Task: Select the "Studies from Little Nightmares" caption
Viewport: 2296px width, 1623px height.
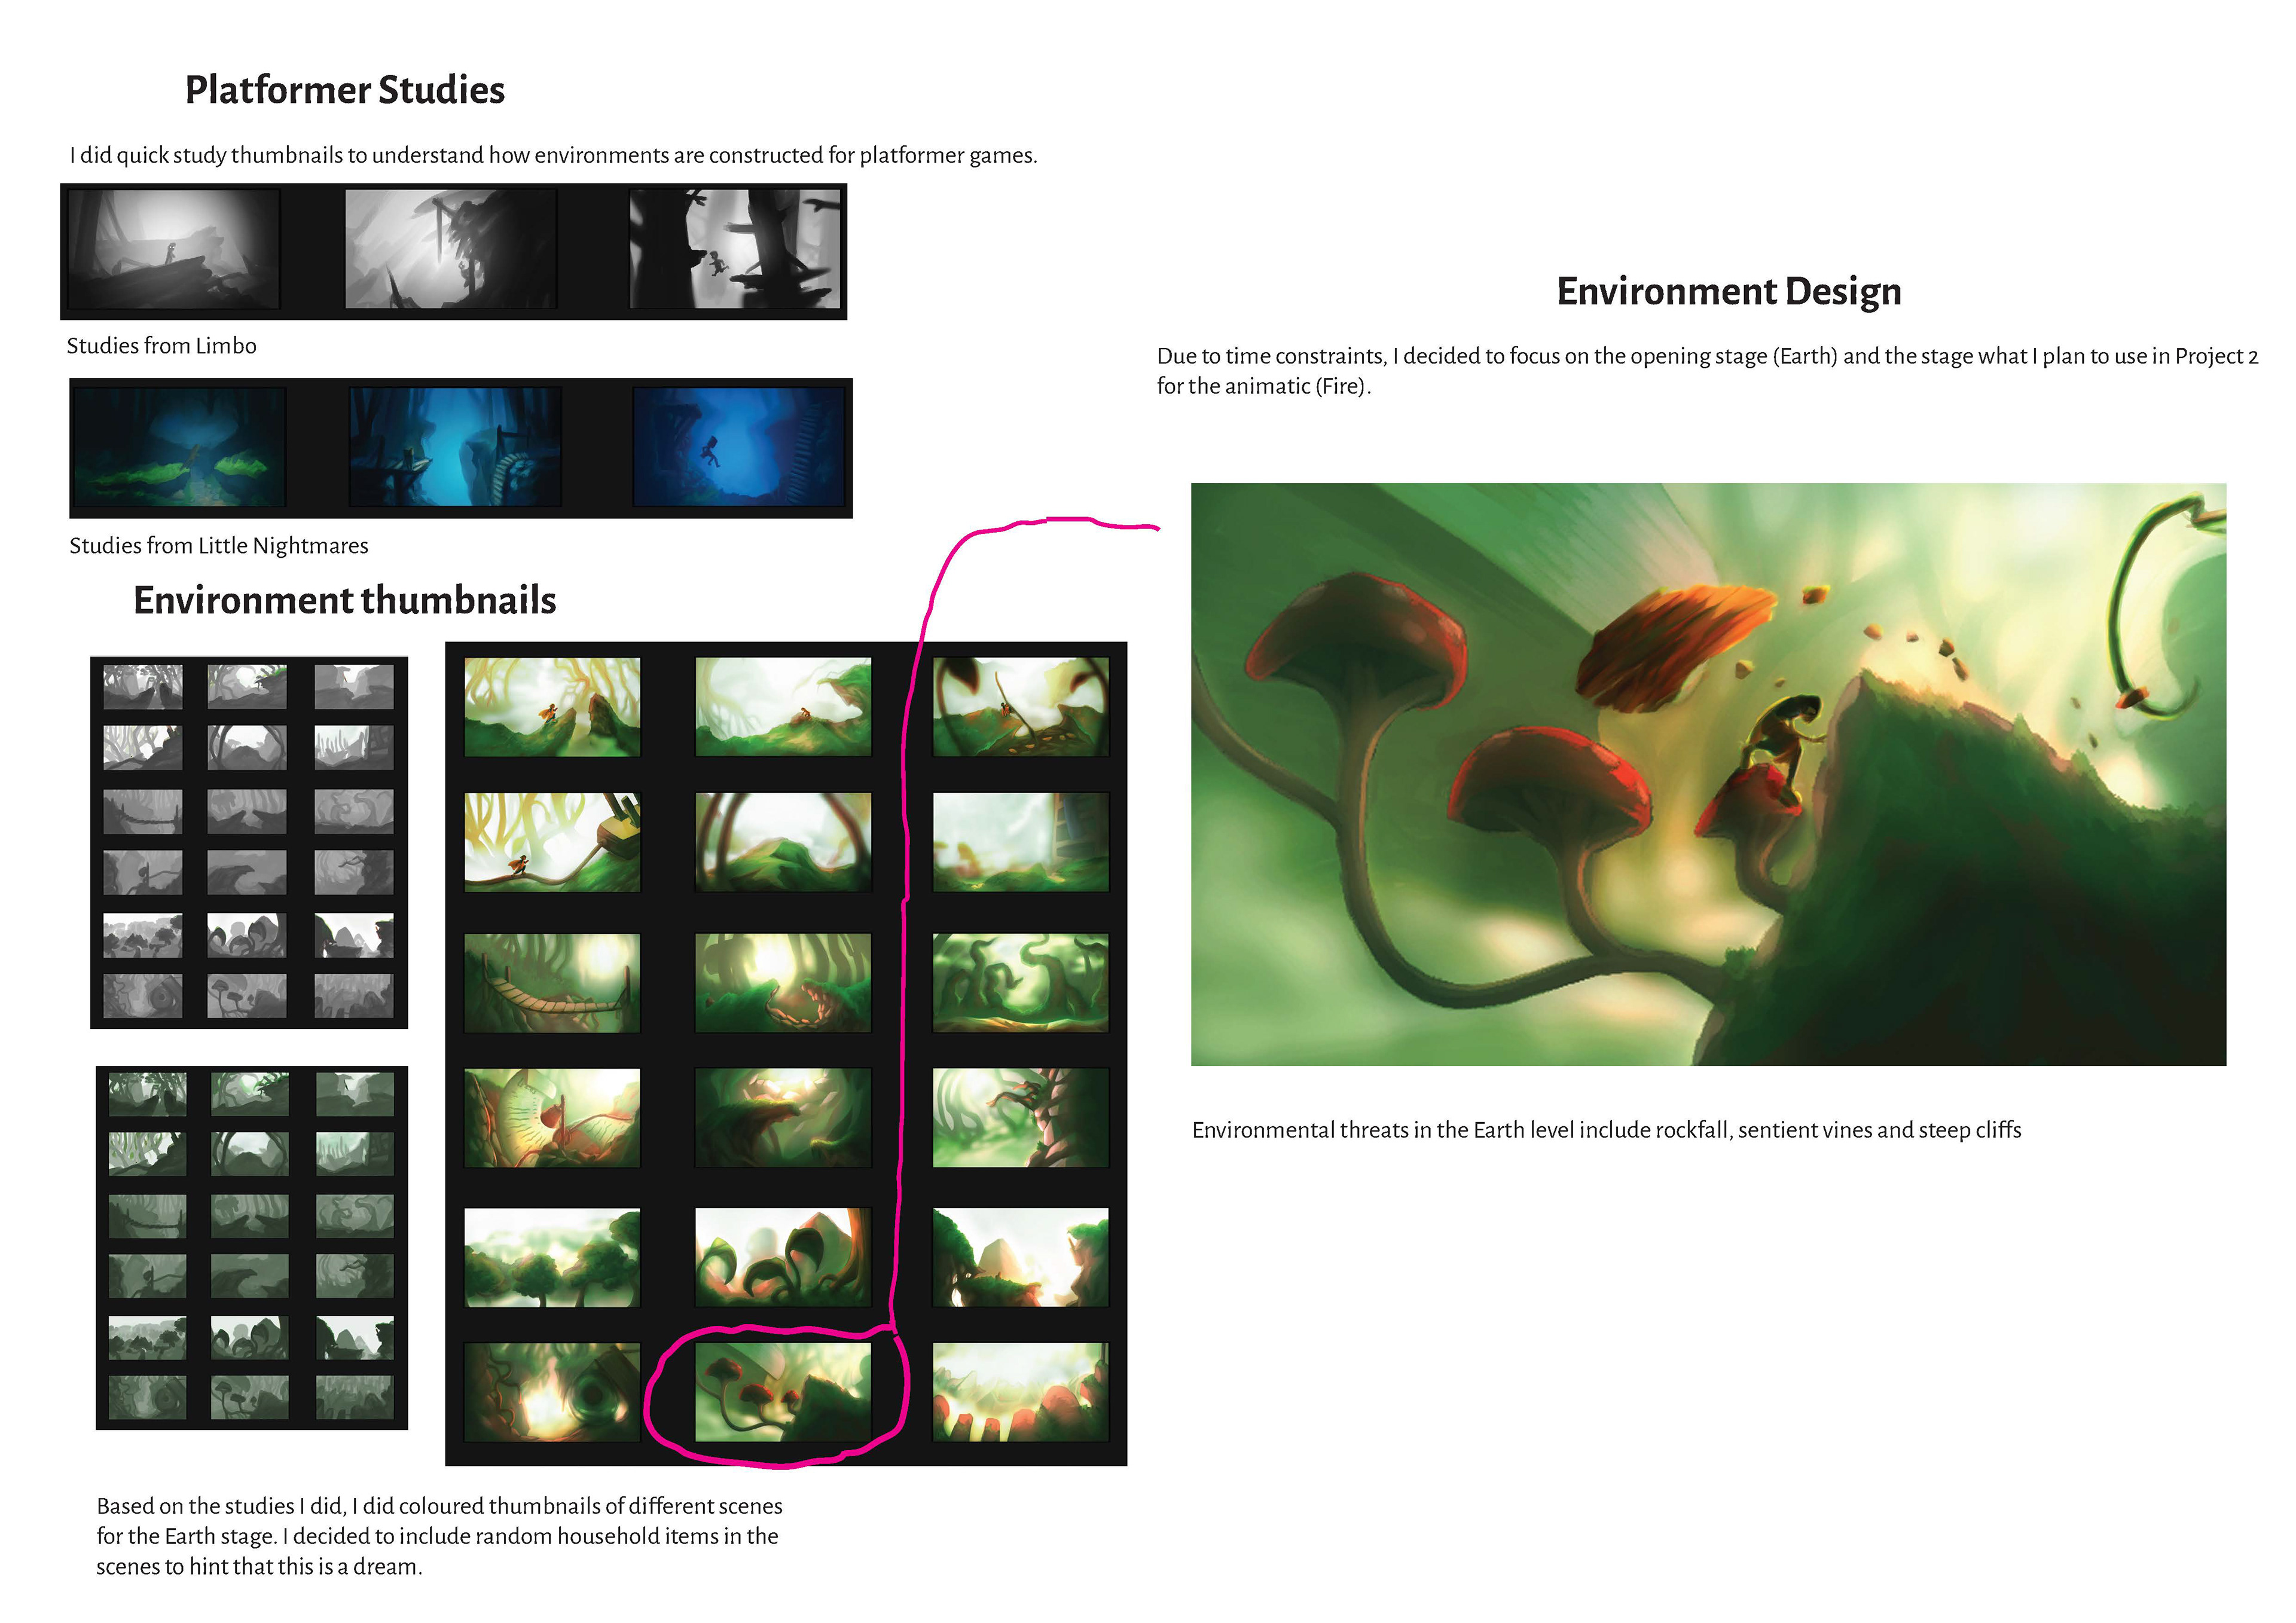Action: (x=218, y=546)
